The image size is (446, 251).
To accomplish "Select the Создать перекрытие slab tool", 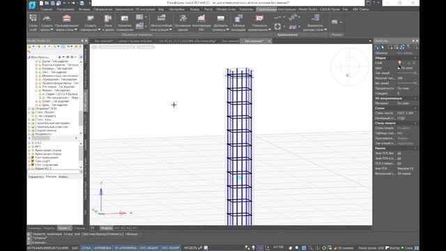I will click(x=91, y=22).
